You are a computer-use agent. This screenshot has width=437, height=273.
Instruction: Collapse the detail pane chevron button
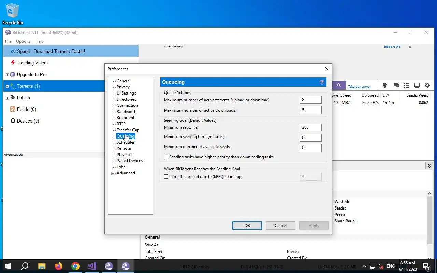point(429,166)
